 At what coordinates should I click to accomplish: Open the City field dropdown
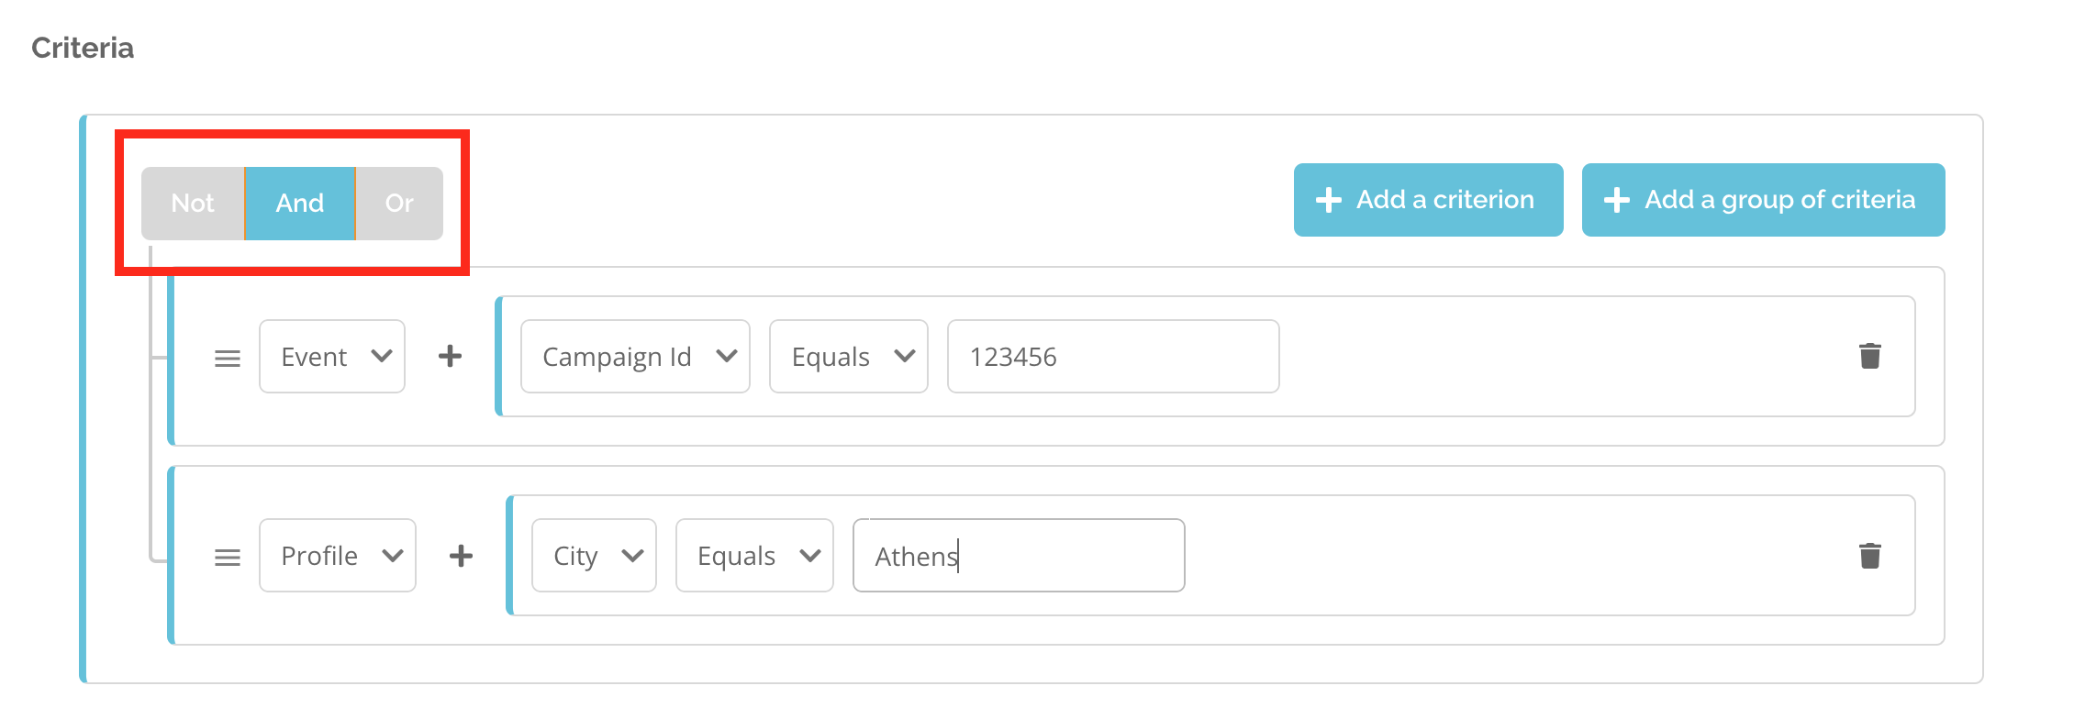[x=594, y=556]
